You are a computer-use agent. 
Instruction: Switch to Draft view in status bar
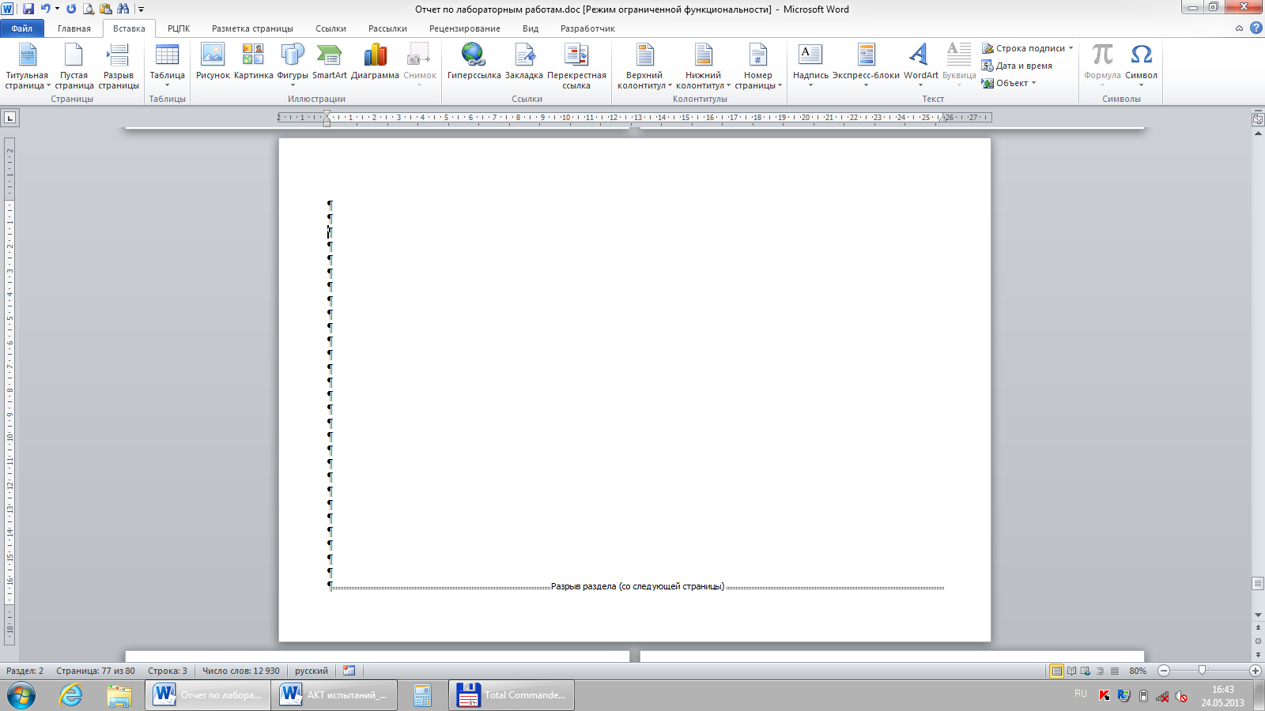[1115, 671]
